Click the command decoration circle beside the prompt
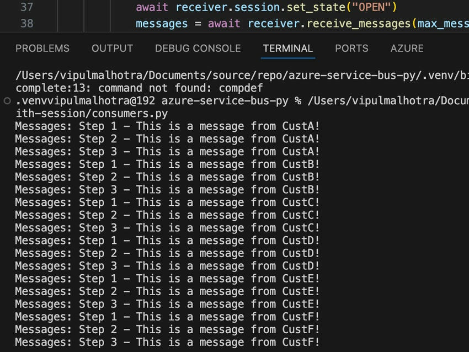This screenshot has height=352, width=469. click(x=7, y=102)
